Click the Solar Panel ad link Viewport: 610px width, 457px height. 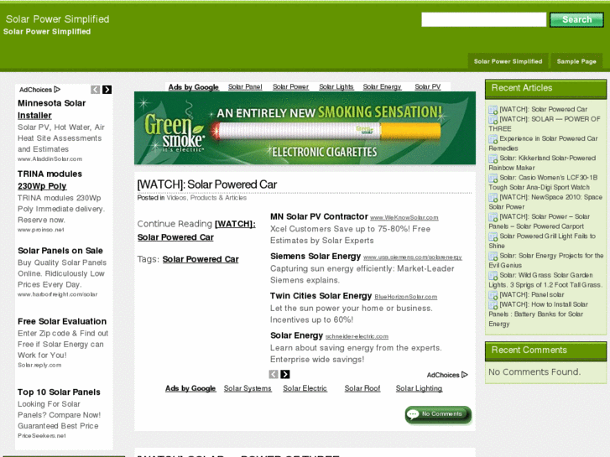[245, 86]
